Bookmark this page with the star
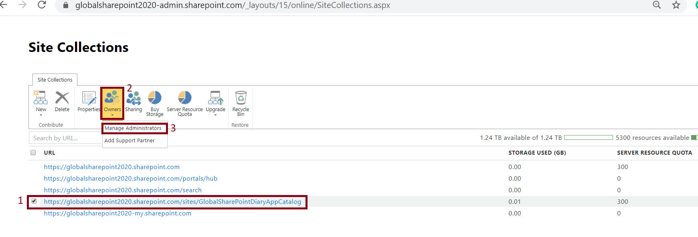The image size is (698, 237). 676,5
